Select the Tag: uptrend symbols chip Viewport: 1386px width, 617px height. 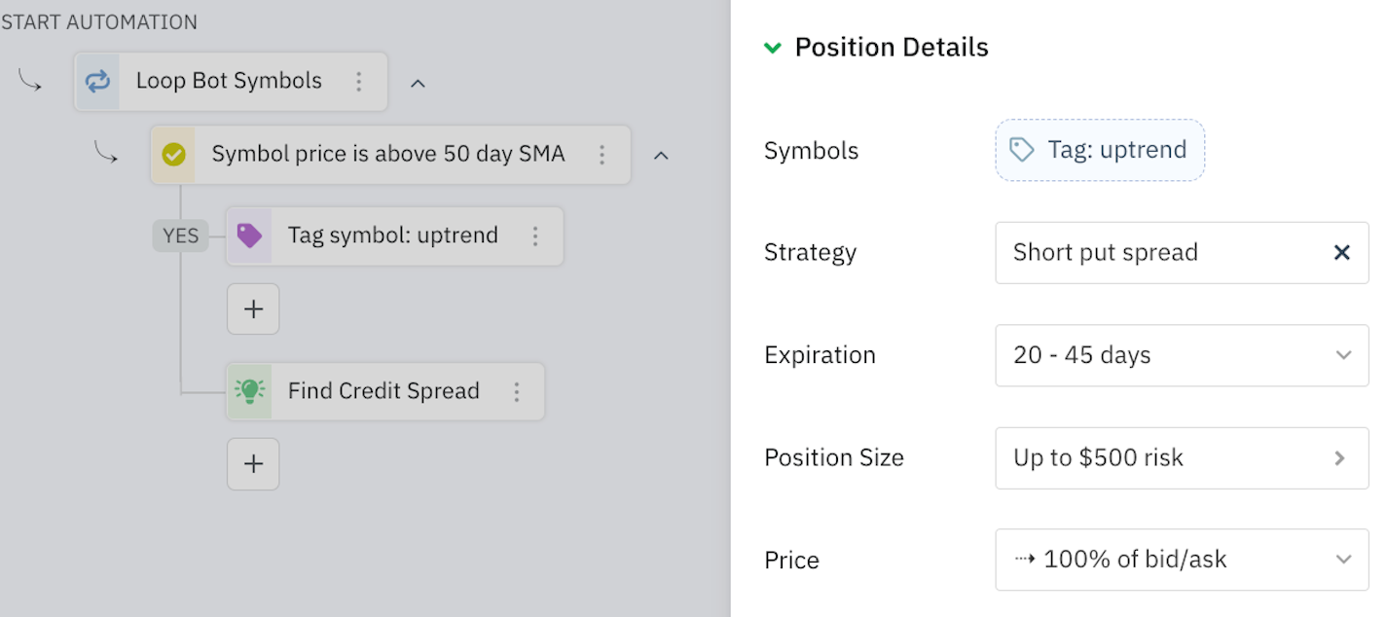(1099, 150)
